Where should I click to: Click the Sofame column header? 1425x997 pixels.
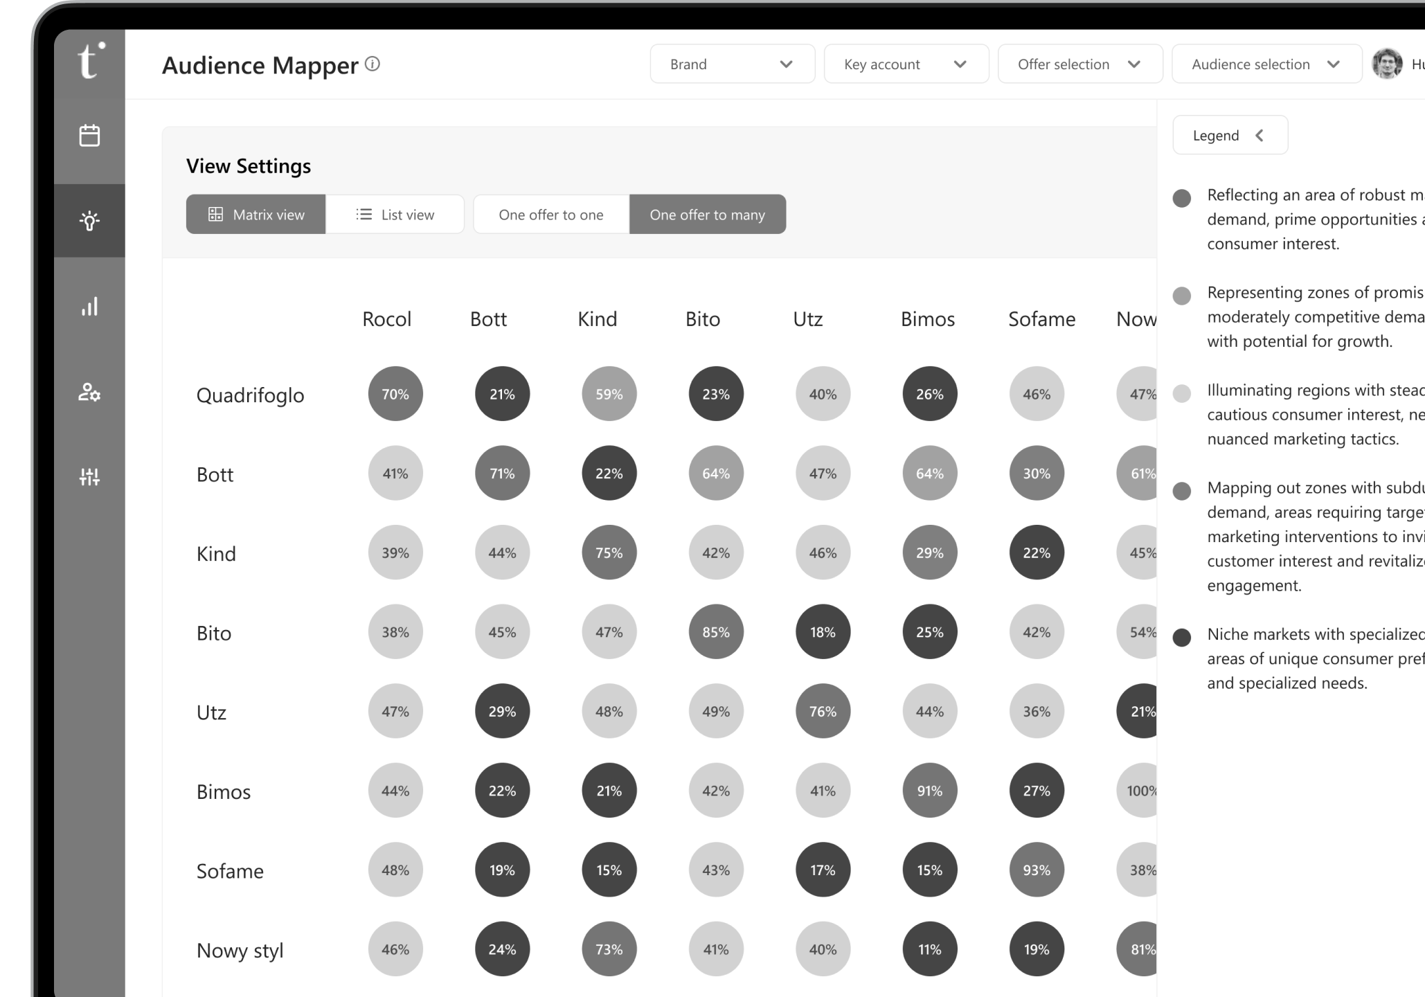pos(1041,319)
